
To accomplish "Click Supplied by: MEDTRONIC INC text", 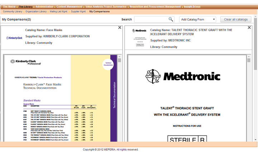I will [170, 40].
